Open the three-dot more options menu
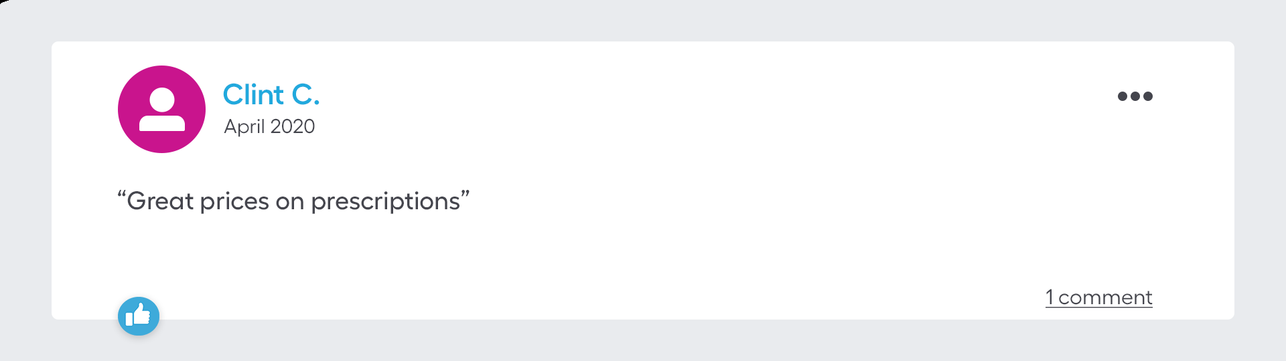Viewport: 1286px width, 361px height. point(1135,96)
